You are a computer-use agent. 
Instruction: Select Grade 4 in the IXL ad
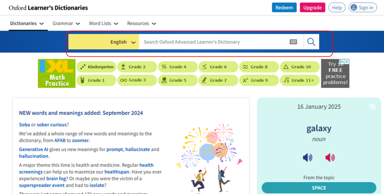[x=177, y=67]
